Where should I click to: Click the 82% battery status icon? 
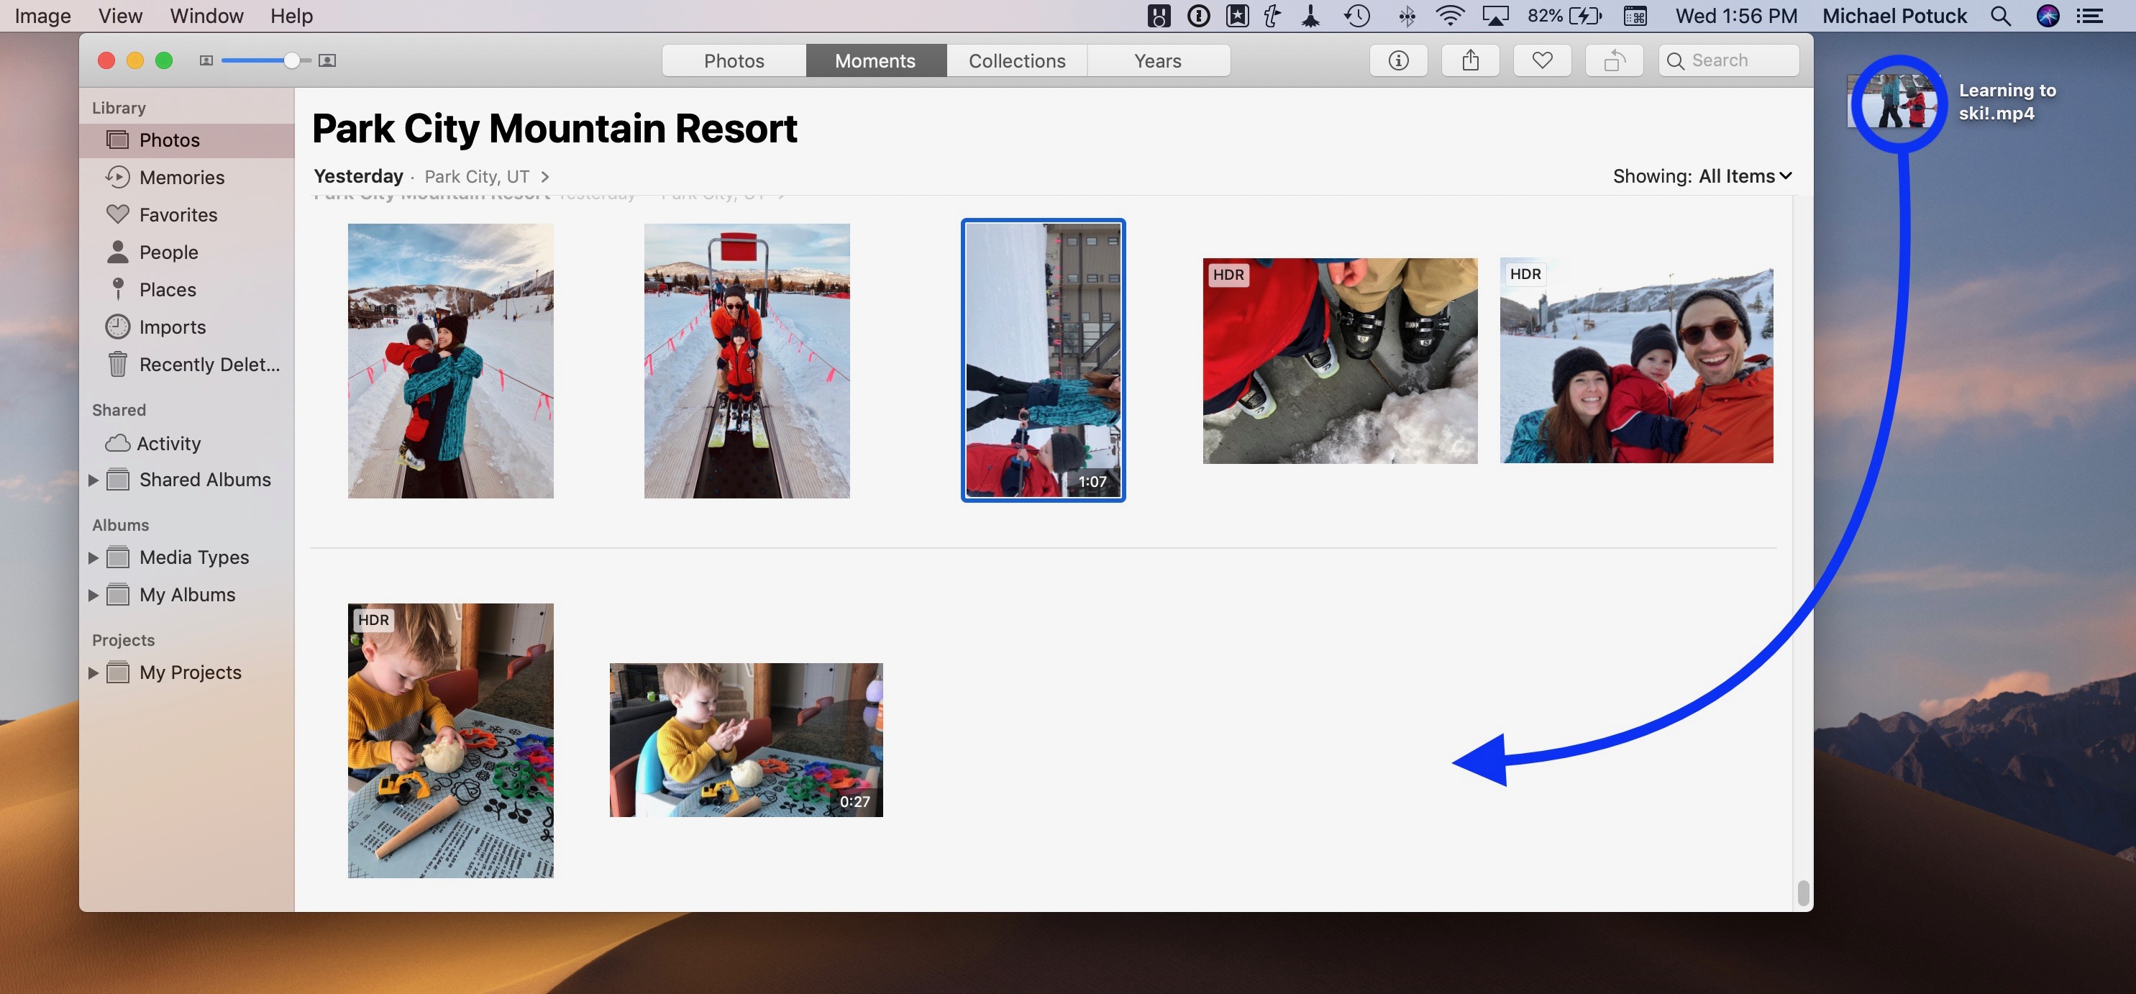tap(1565, 16)
